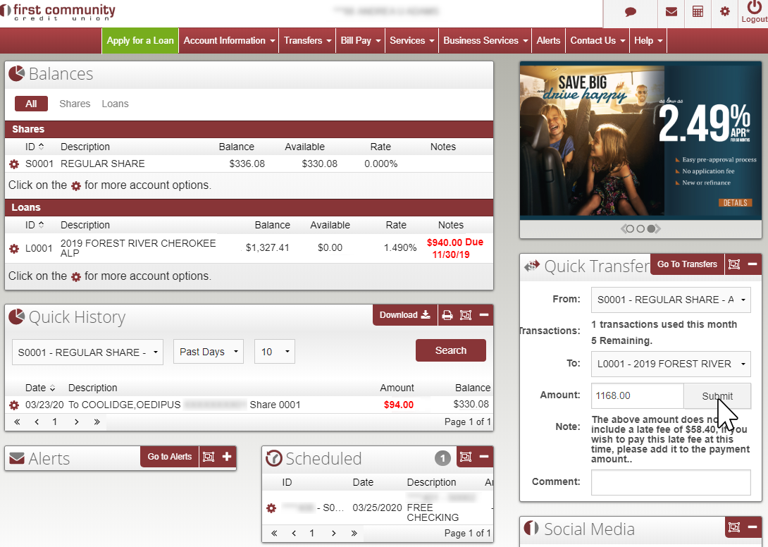Collapse the Scheduled panel
The height and width of the screenshot is (547, 768).
tap(484, 457)
